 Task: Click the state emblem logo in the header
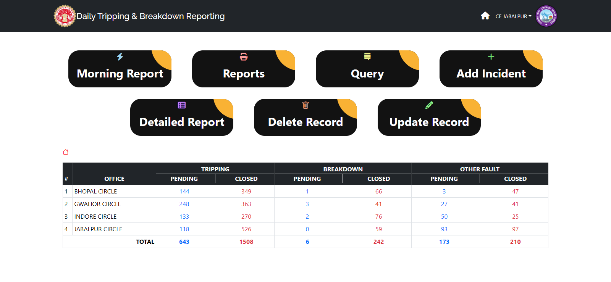(65, 16)
